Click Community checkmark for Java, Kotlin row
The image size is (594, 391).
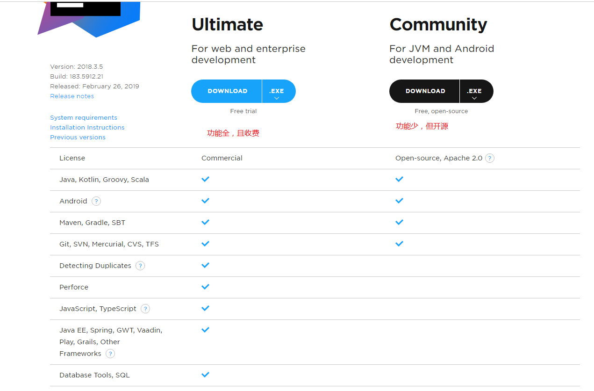click(399, 179)
